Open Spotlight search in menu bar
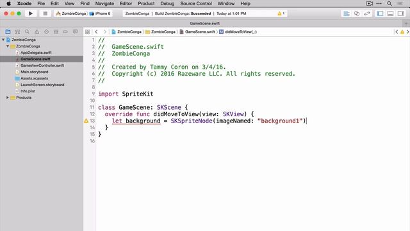 [389, 3]
